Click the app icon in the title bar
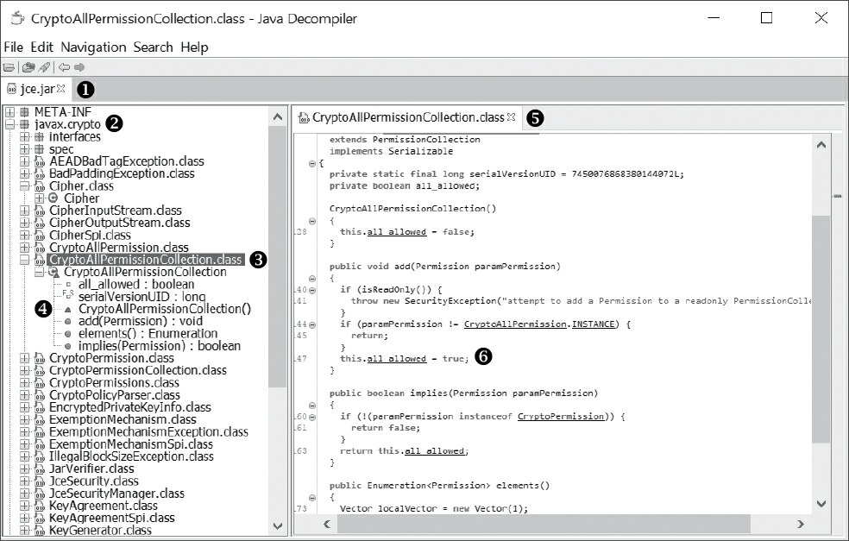849x541 pixels. point(18,18)
